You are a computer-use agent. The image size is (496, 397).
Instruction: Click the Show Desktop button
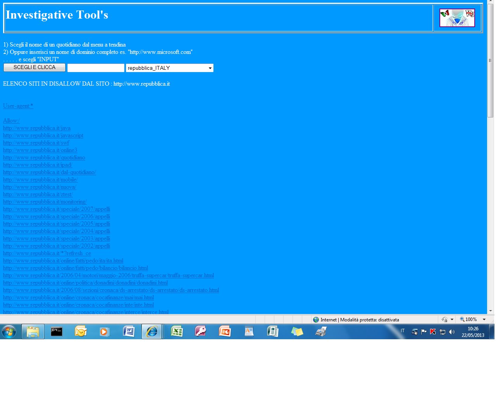(x=492, y=332)
